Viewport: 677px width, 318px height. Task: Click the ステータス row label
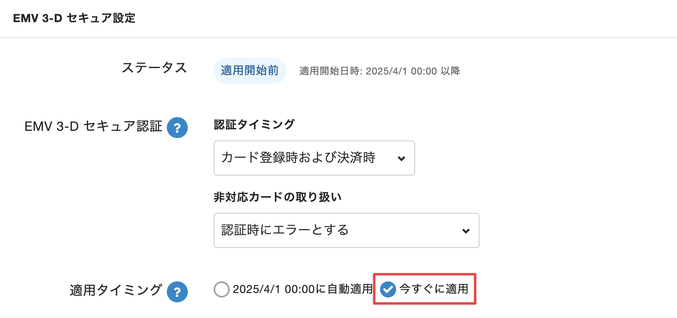tap(154, 68)
